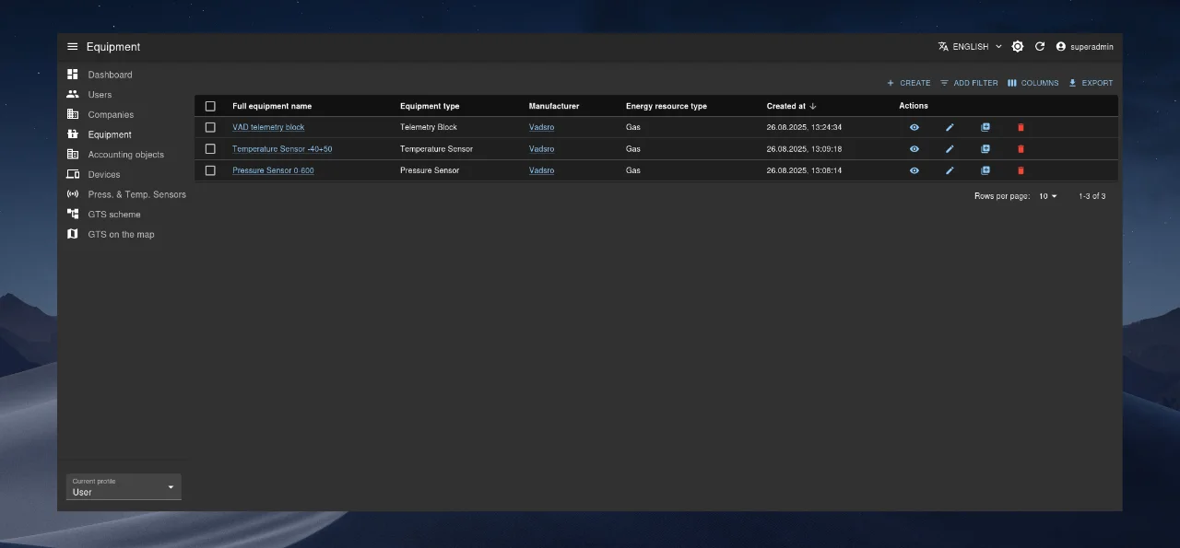Image resolution: width=1180 pixels, height=548 pixels.
Task: Check the VAD telemetry block row checkbox
Action: tap(210, 128)
